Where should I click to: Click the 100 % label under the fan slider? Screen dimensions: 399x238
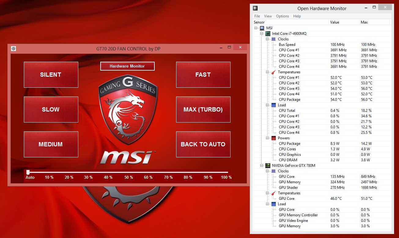click(226, 178)
